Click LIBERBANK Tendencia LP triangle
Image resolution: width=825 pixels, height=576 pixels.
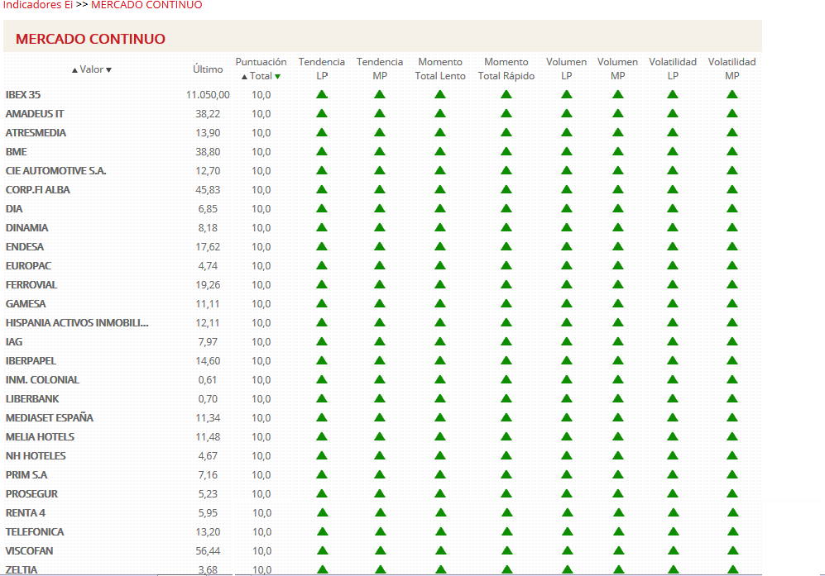322,398
